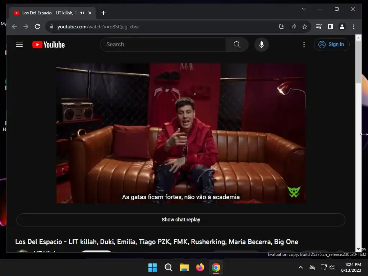Launch Firefox from the taskbar
The height and width of the screenshot is (276, 368).
tap(200, 267)
